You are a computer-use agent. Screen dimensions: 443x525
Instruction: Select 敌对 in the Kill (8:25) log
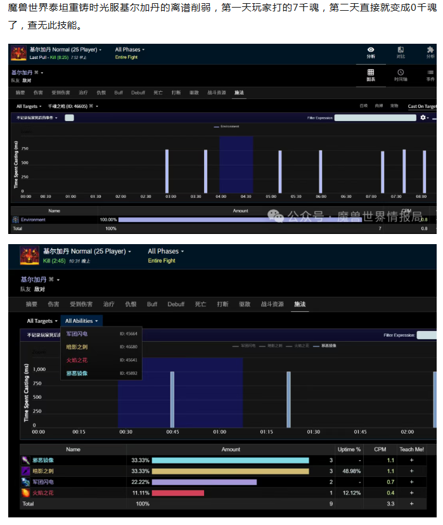(x=27, y=81)
